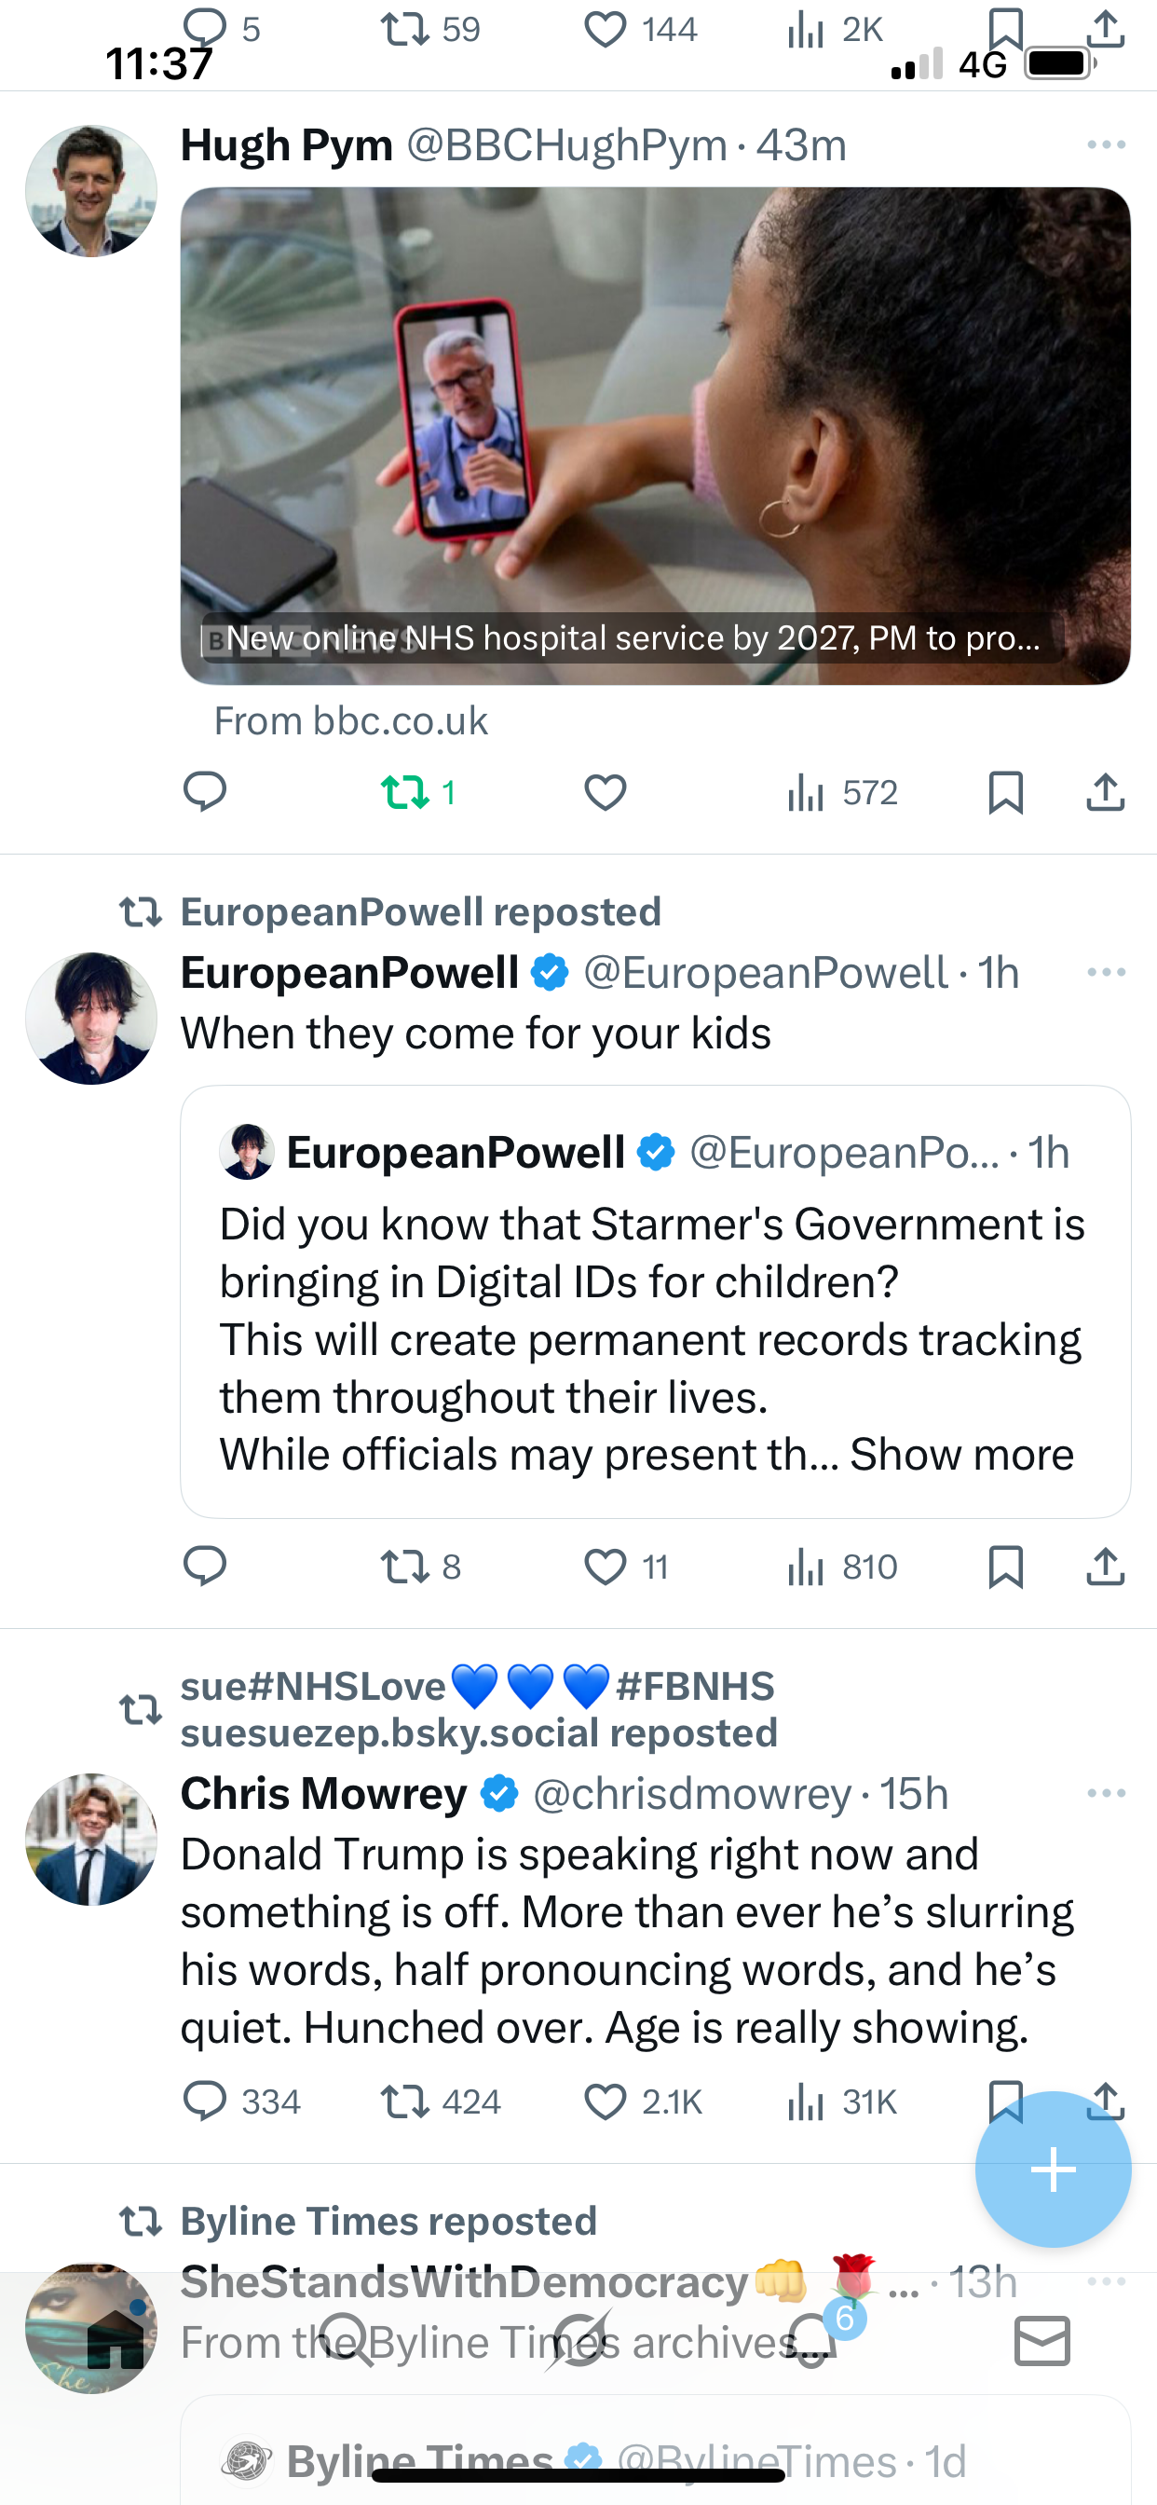Like Hugh Pym's NHS hospital post
The width and height of the screenshot is (1157, 2505).
pyautogui.click(x=605, y=792)
